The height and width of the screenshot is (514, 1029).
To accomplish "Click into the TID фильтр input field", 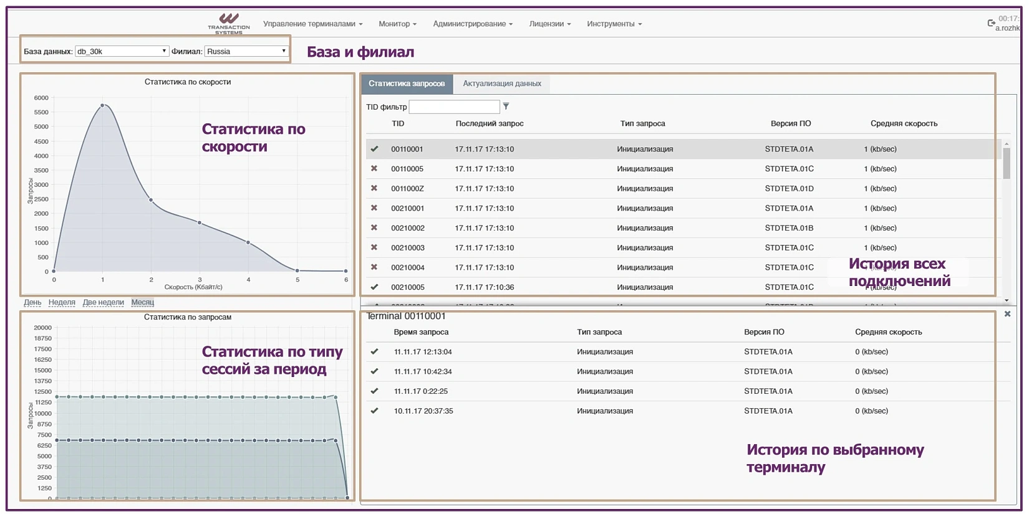I will tap(454, 107).
